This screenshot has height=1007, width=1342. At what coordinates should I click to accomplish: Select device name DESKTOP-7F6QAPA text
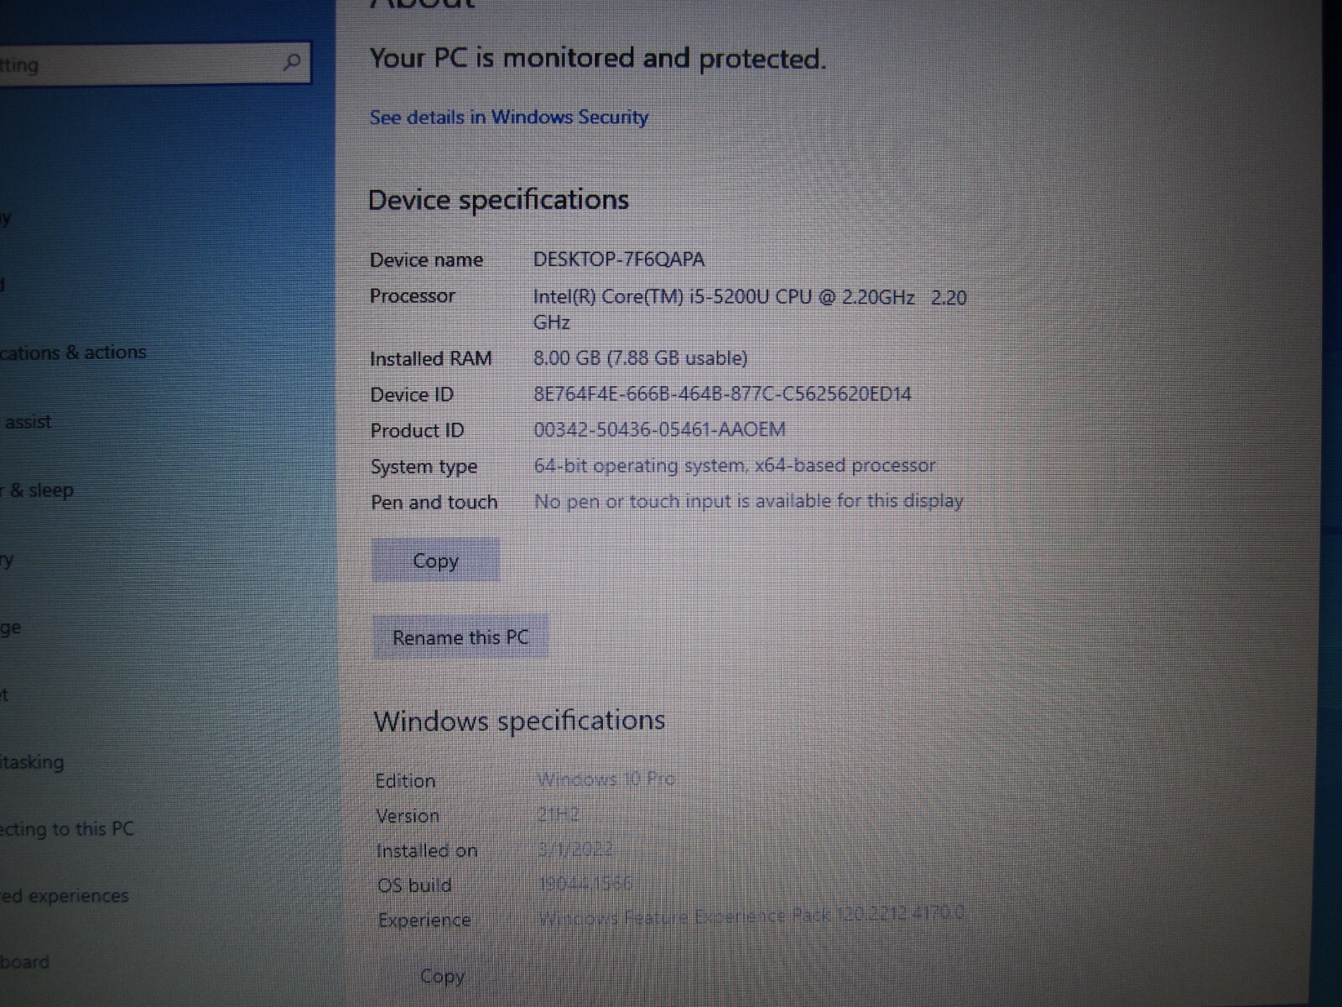619,259
